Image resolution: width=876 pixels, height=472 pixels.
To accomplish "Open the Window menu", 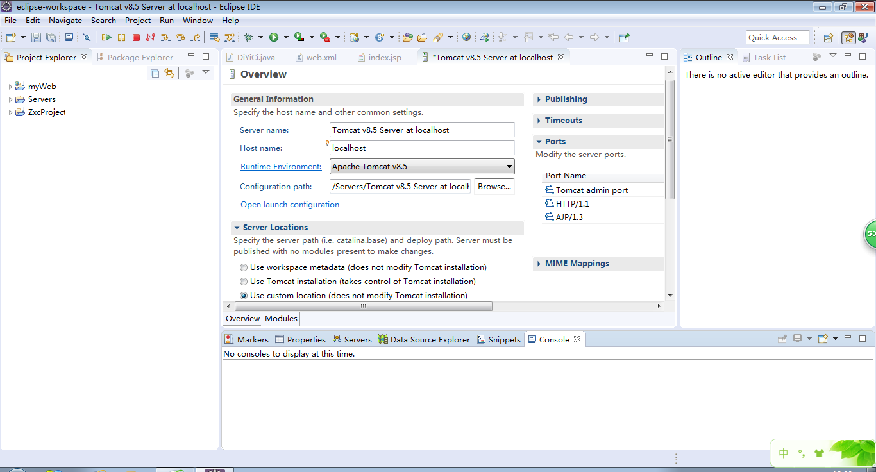I will tap(198, 20).
